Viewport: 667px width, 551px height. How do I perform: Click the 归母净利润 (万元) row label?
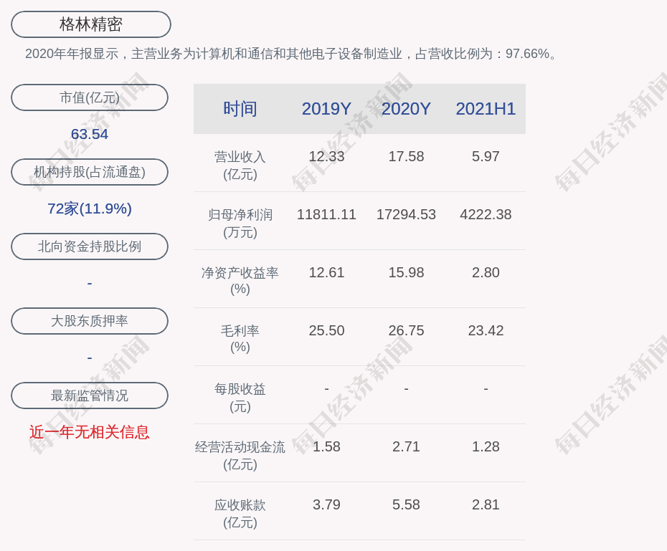(x=240, y=224)
